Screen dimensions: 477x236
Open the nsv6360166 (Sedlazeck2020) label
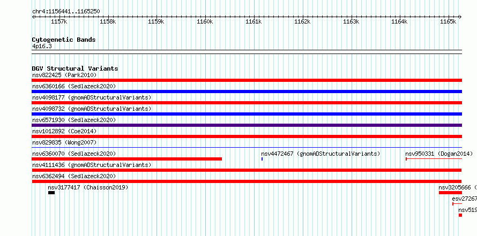click(x=74, y=86)
